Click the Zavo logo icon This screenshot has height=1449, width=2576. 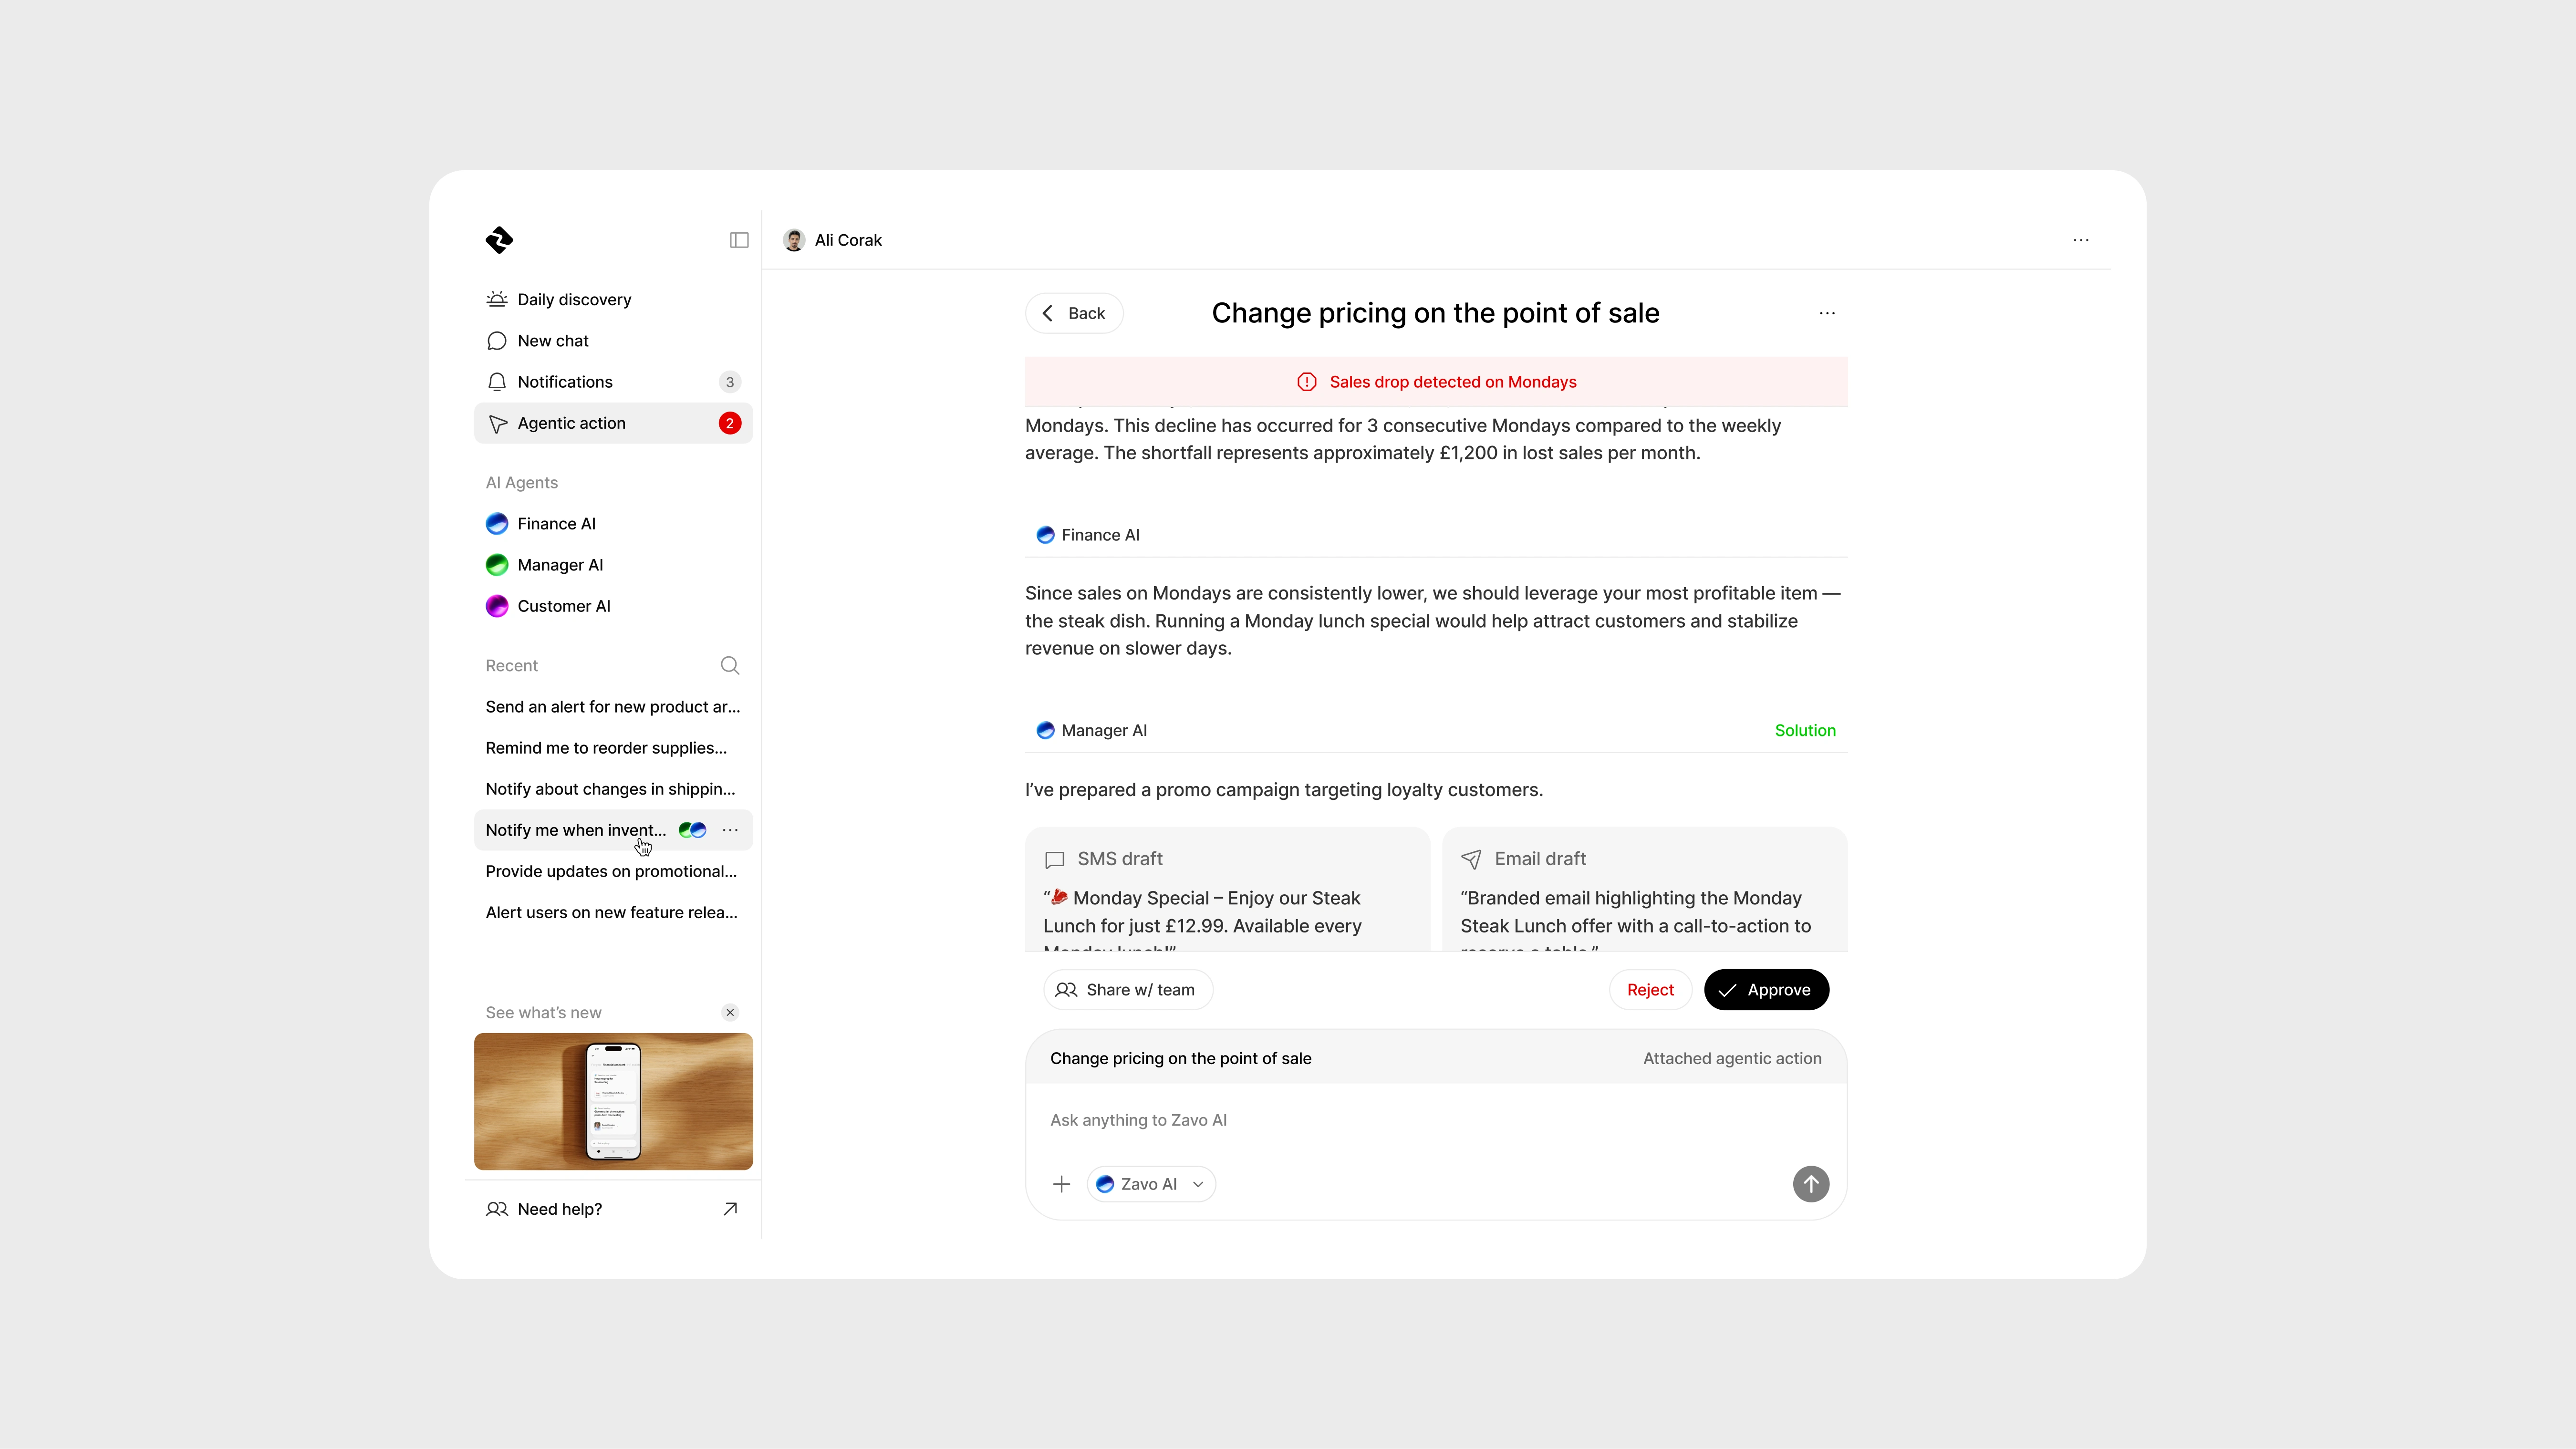[x=499, y=240]
